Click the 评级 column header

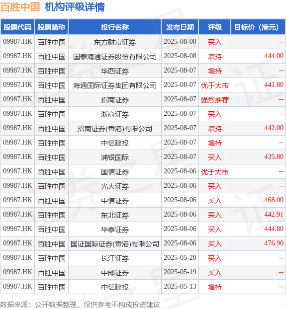pos(215,27)
